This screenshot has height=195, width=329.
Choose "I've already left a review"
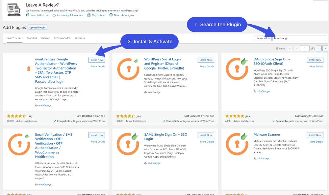tap(68, 15)
